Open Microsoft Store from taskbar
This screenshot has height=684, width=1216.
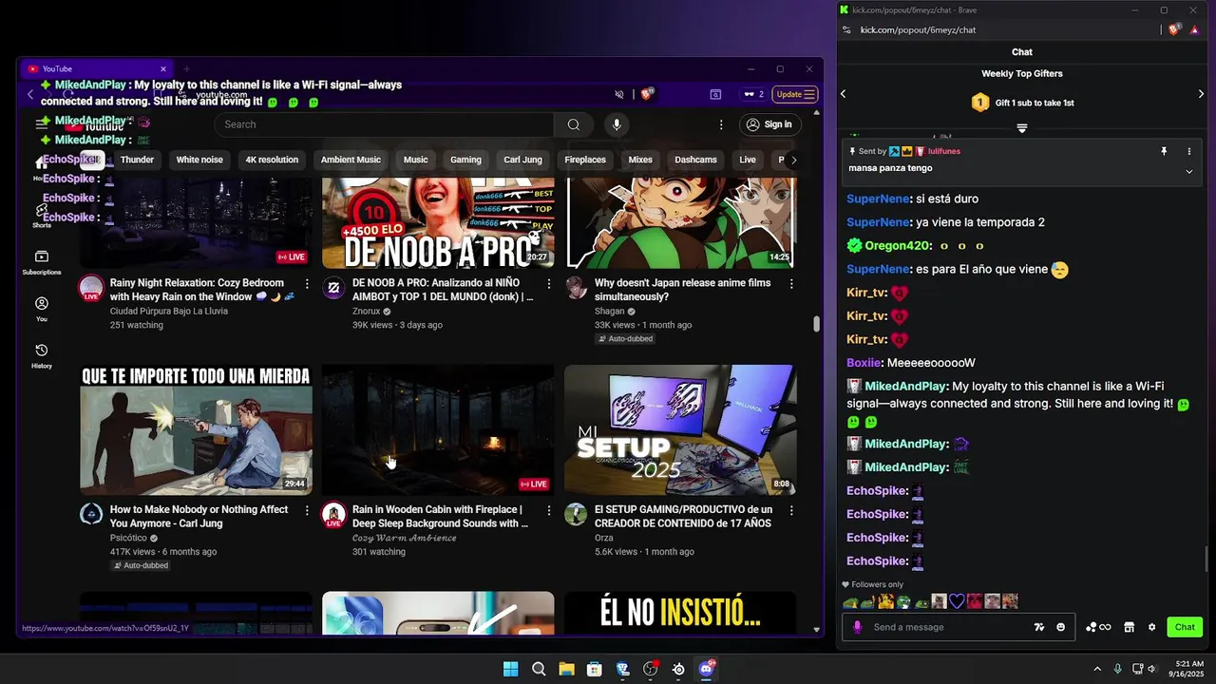pos(595,669)
